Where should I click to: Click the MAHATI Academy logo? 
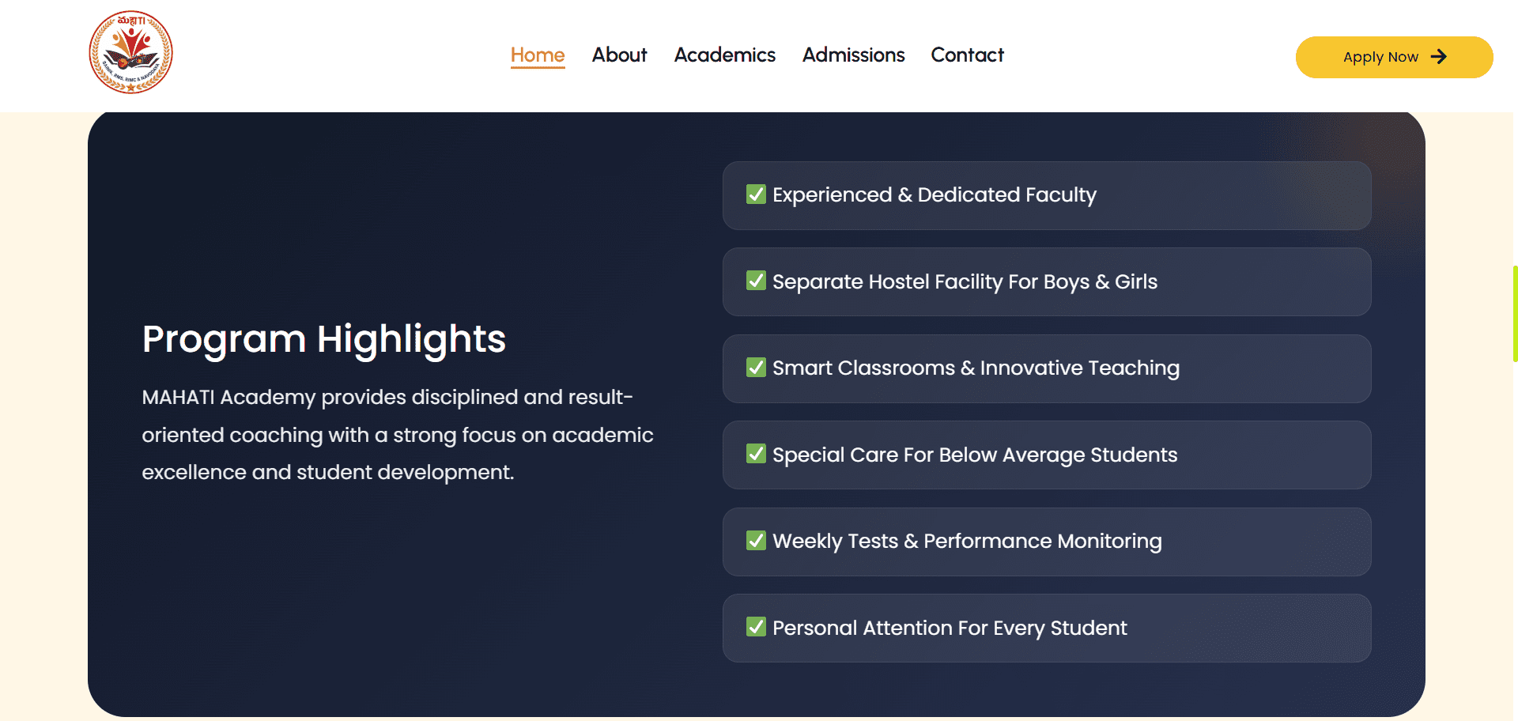[x=130, y=52]
